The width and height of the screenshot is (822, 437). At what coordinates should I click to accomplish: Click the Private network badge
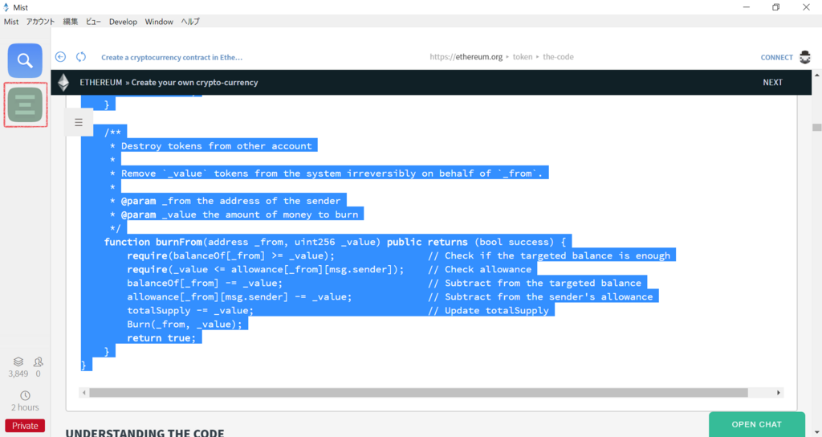(x=25, y=426)
